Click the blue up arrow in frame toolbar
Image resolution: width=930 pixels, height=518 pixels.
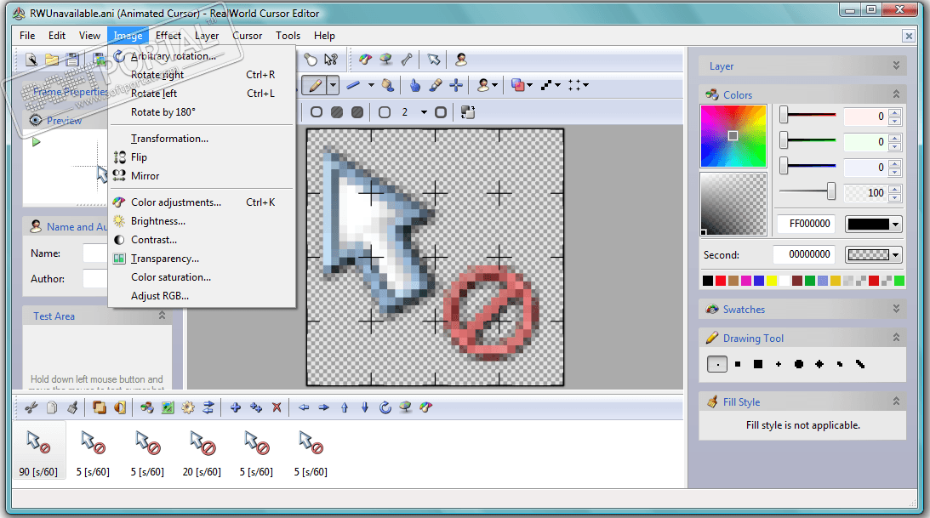[x=345, y=407]
